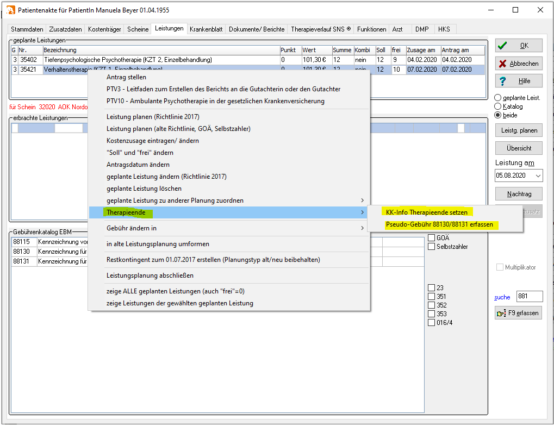Screen dimensions: 554x426
Task: Tick the checkbox labeled 23
Action: click(x=431, y=287)
